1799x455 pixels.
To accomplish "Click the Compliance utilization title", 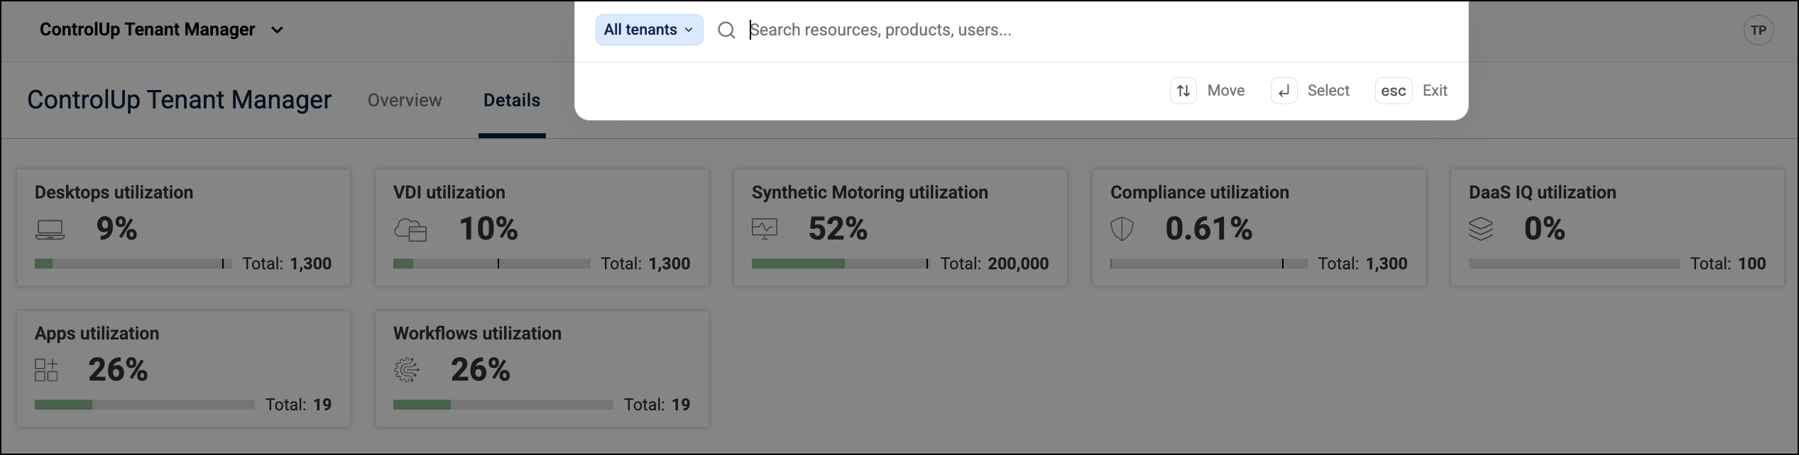I will pyautogui.click(x=1200, y=192).
